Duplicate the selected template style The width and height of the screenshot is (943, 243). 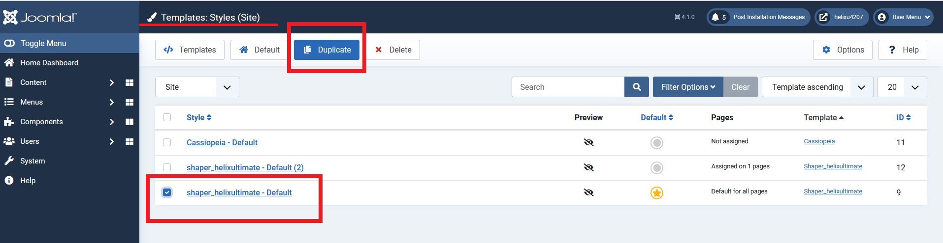[x=326, y=50]
